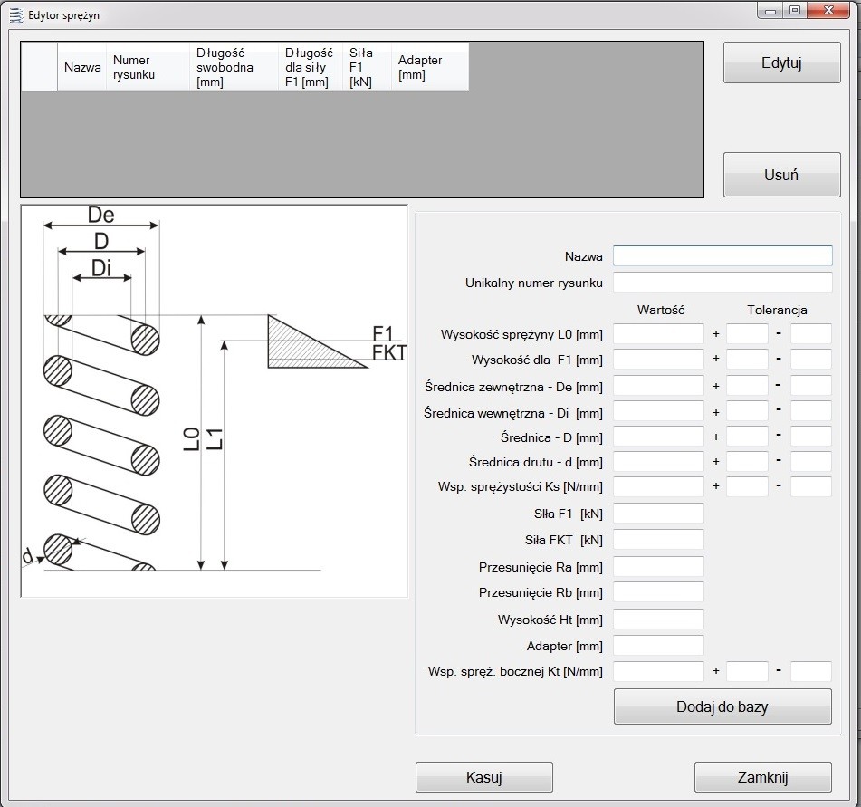This screenshot has height=807, width=861.
Task: Click the Nazwa column header
Action: click(81, 67)
